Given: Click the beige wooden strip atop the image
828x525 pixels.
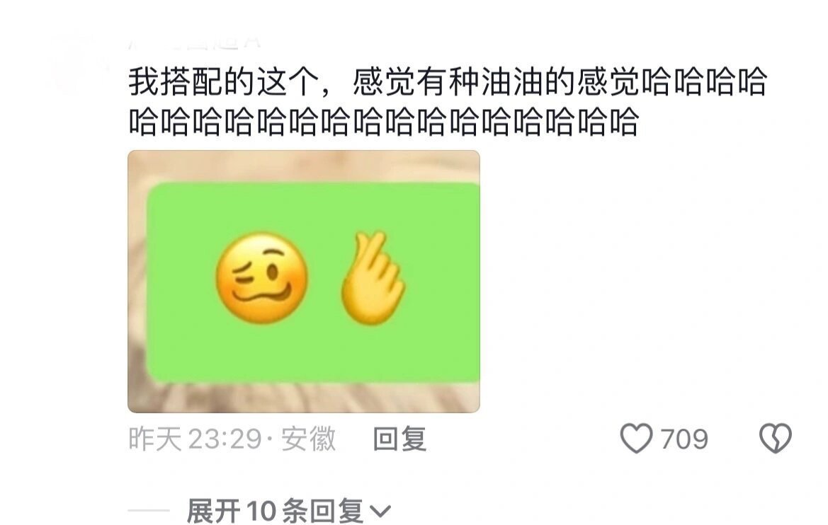Looking at the screenshot, I should [x=304, y=166].
